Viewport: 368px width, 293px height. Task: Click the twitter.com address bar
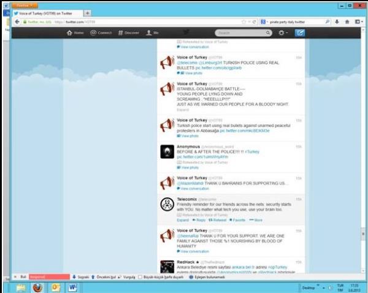click(131, 22)
